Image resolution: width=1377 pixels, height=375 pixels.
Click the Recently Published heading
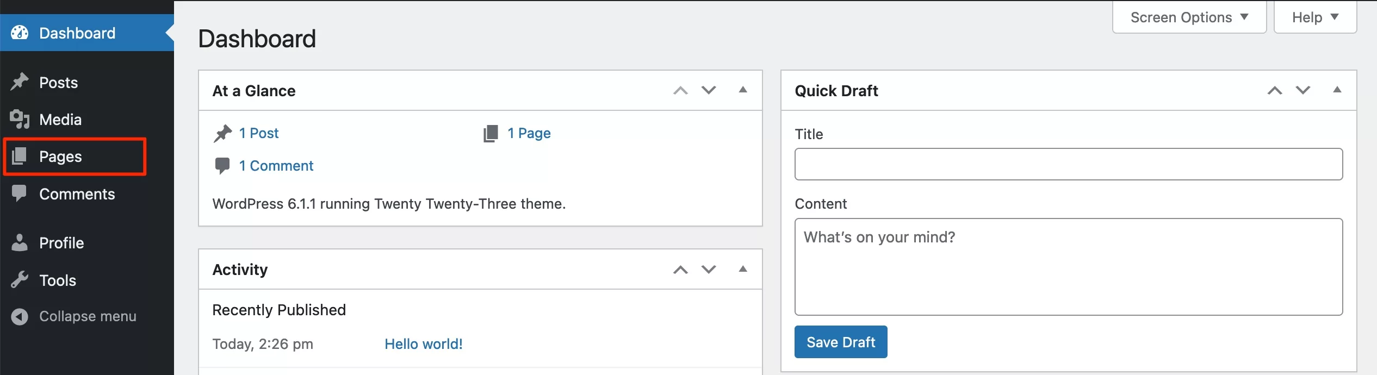(279, 310)
